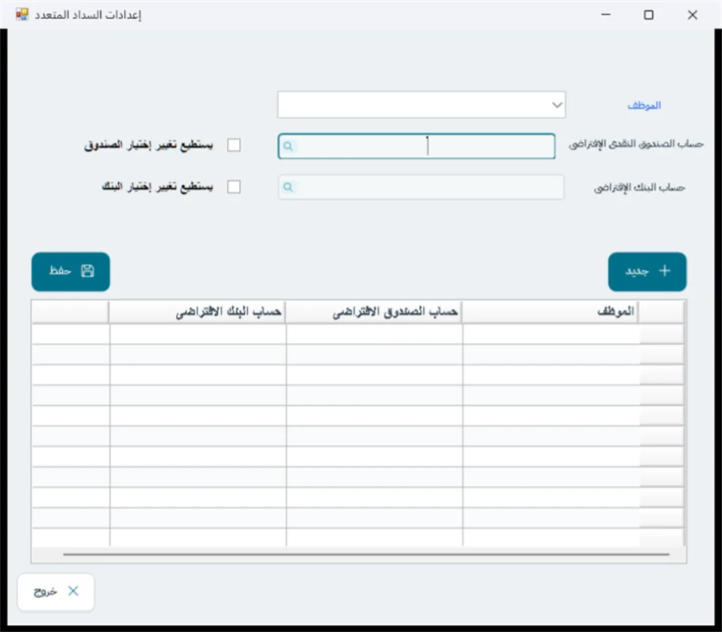Viewport: 722px width, 632px height.
Task: Enable 'يستطيع تغيير إختيار الصندوق' checkbox
Action: pyautogui.click(x=234, y=145)
